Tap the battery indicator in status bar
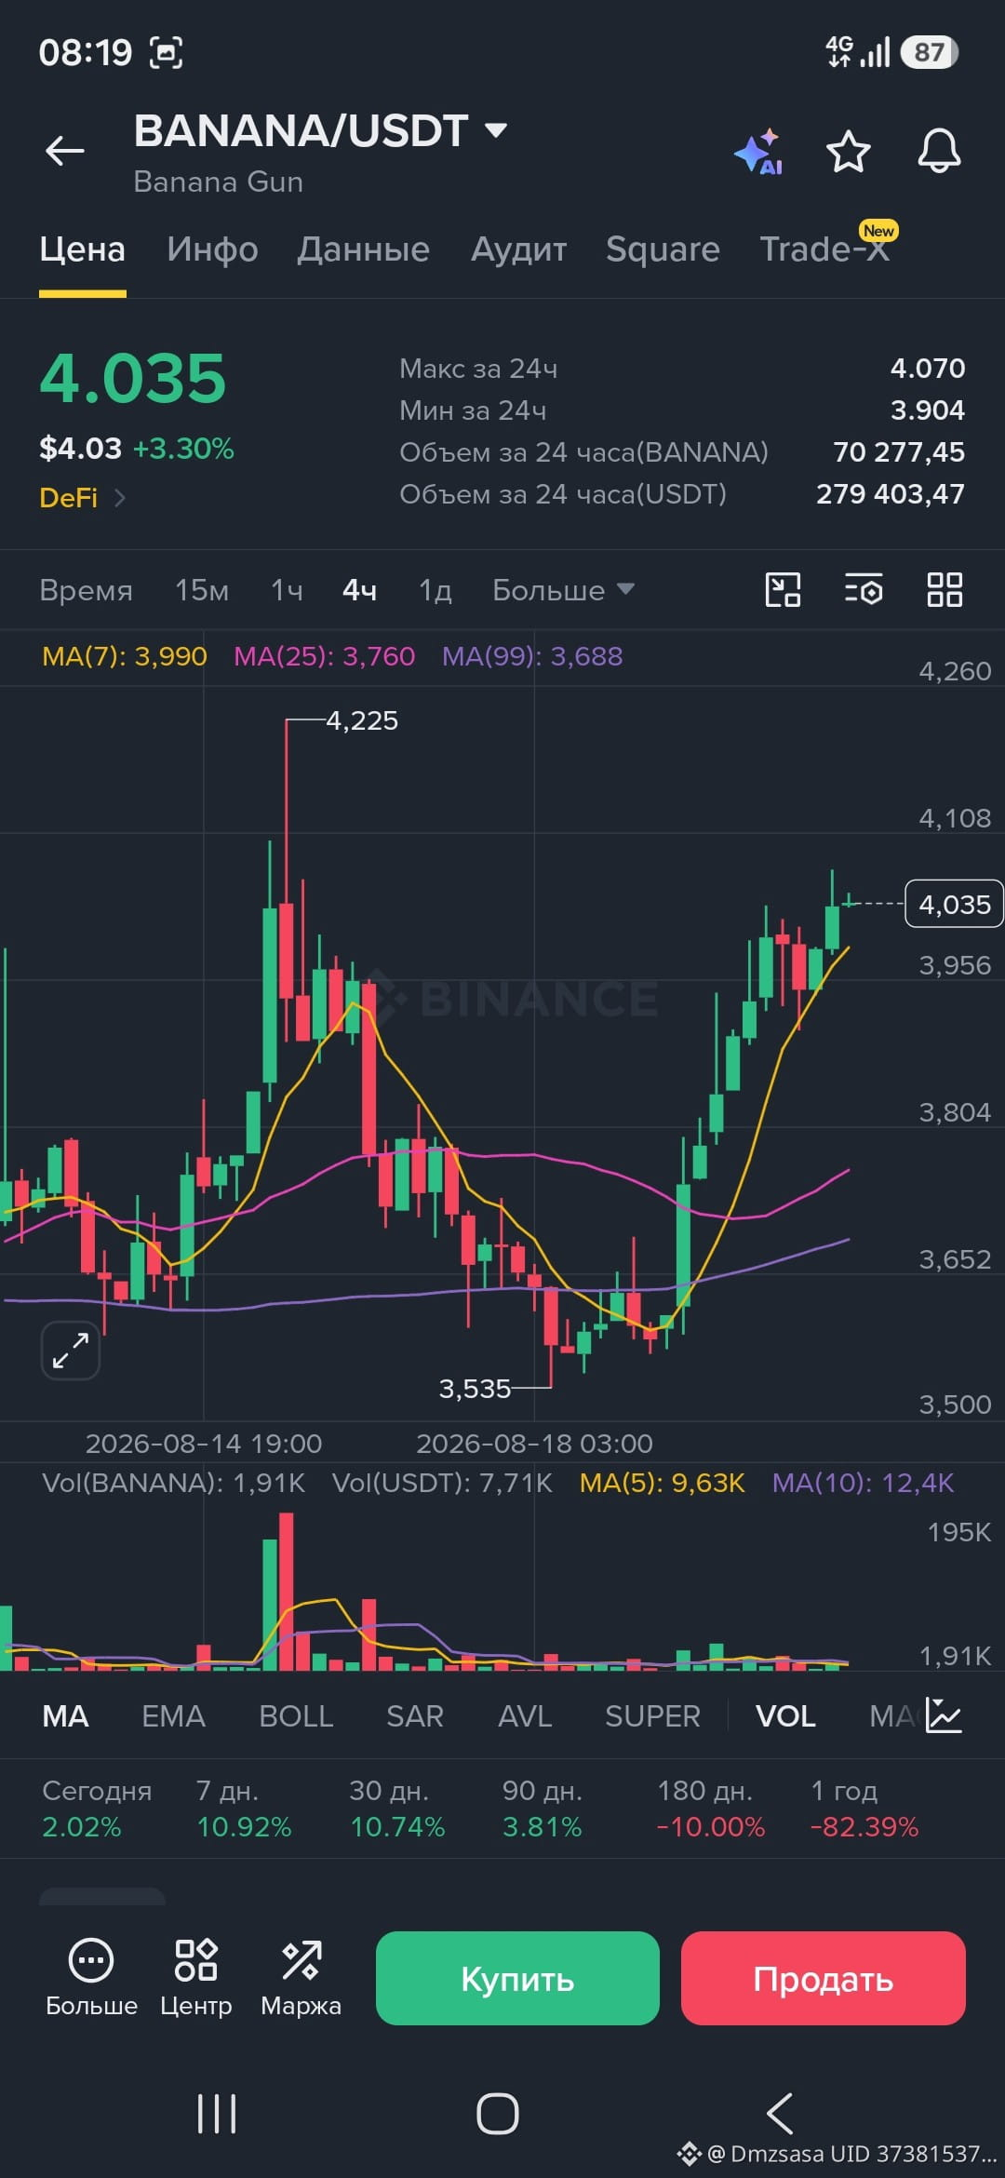The width and height of the screenshot is (1005, 2178). pyautogui.click(x=929, y=52)
